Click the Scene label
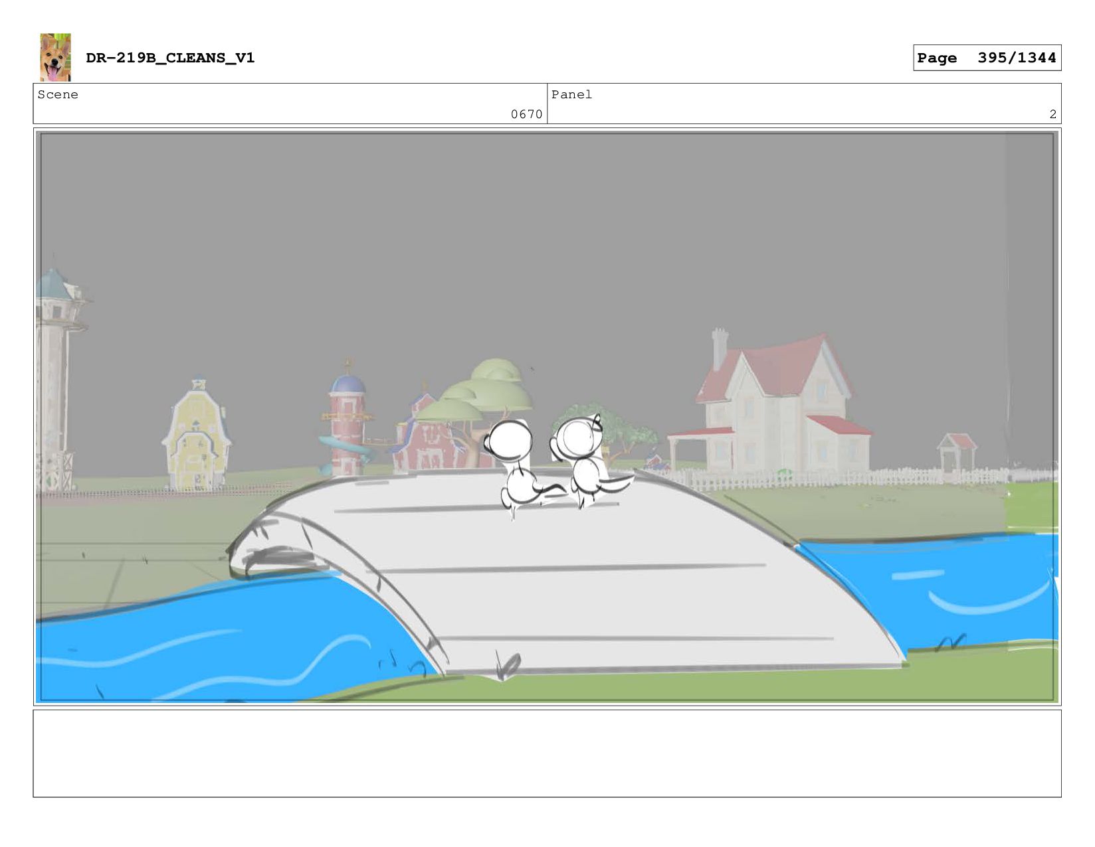Screen dimensions: 1095x847 (58, 94)
